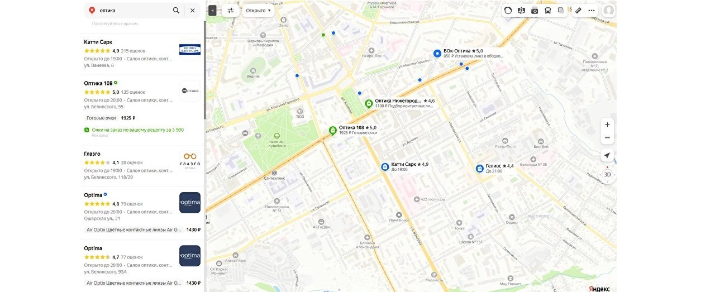The image size is (715, 292).
Task: Collapse the results side panel arrow
Action: [x=212, y=10]
